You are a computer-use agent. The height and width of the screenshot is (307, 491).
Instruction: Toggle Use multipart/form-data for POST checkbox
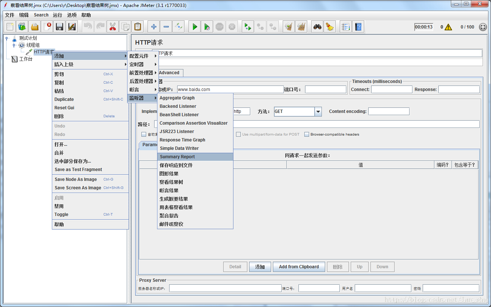coord(239,134)
